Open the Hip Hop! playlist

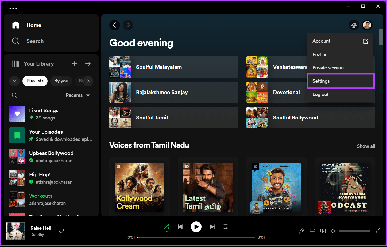(x=51, y=178)
